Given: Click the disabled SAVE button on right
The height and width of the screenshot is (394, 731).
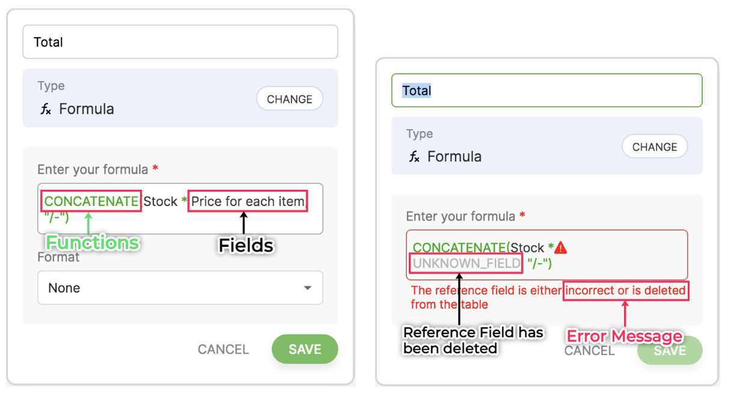Looking at the screenshot, I should (x=669, y=351).
